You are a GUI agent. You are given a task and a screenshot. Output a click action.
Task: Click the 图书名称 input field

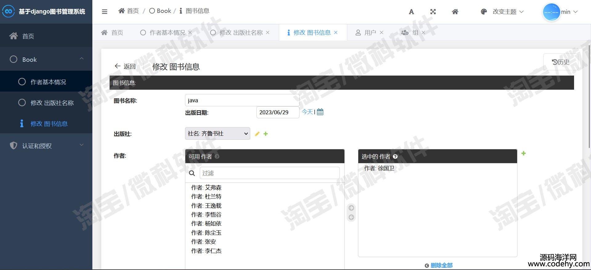pos(242,100)
